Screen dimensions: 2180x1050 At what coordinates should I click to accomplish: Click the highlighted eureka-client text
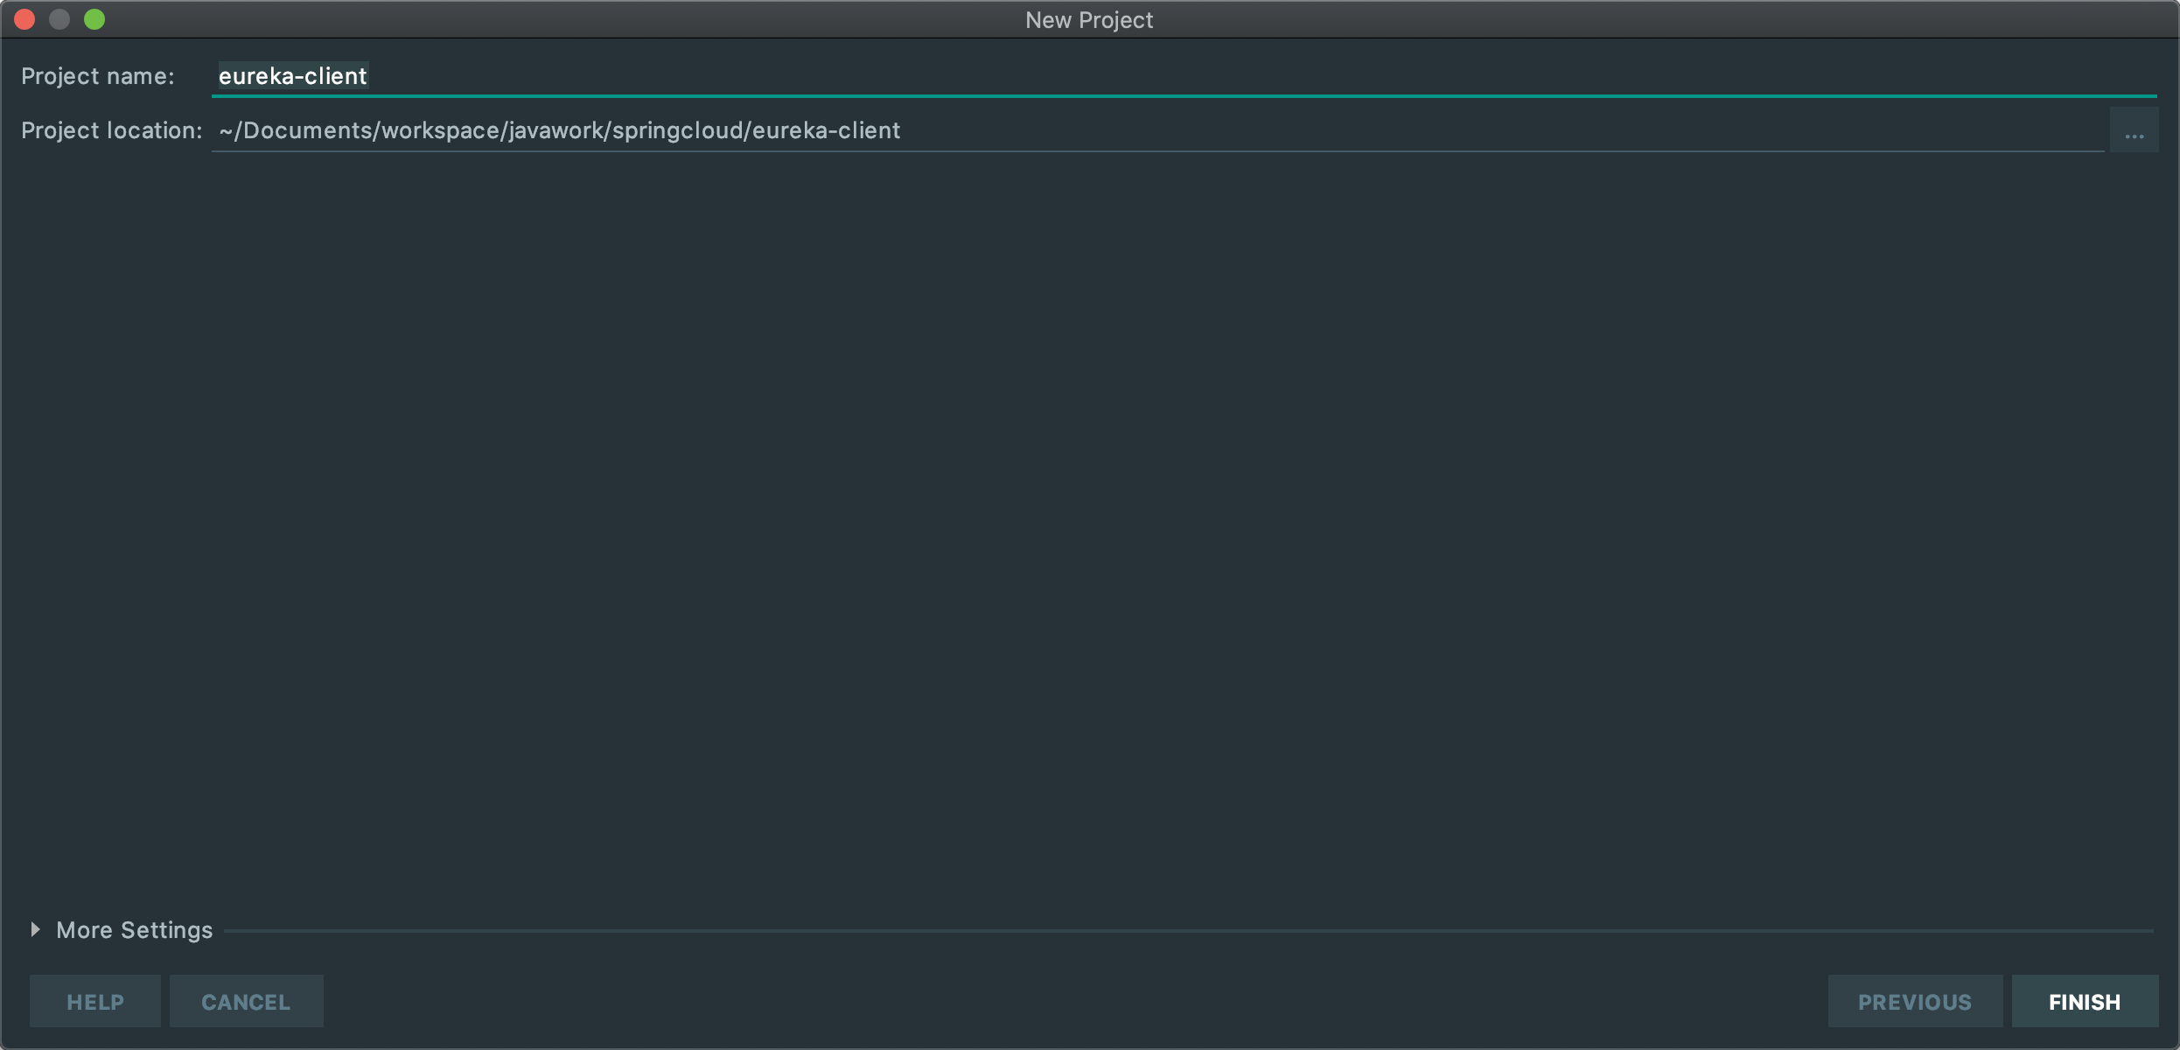292,76
